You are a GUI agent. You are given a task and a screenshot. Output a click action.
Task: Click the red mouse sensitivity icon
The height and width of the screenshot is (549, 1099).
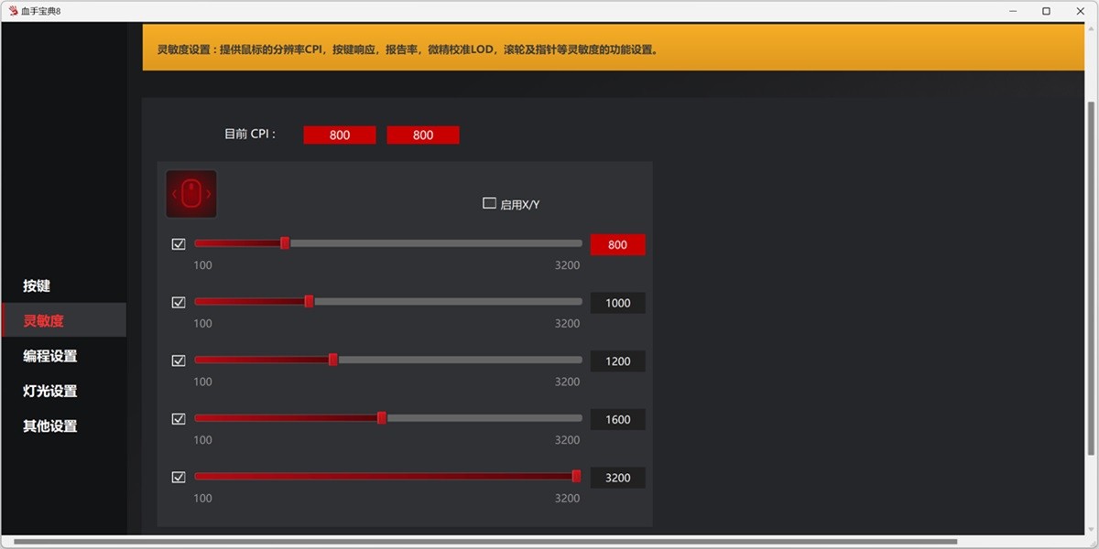(x=191, y=194)
